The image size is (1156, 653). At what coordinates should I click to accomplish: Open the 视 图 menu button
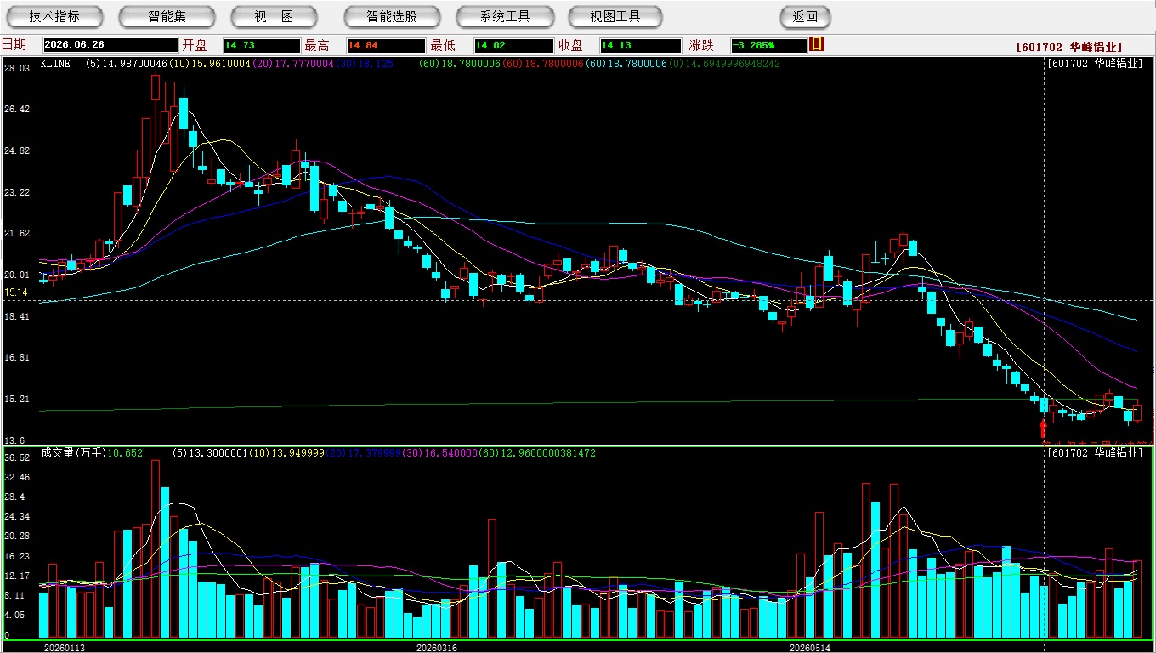[x=274, y=17]
